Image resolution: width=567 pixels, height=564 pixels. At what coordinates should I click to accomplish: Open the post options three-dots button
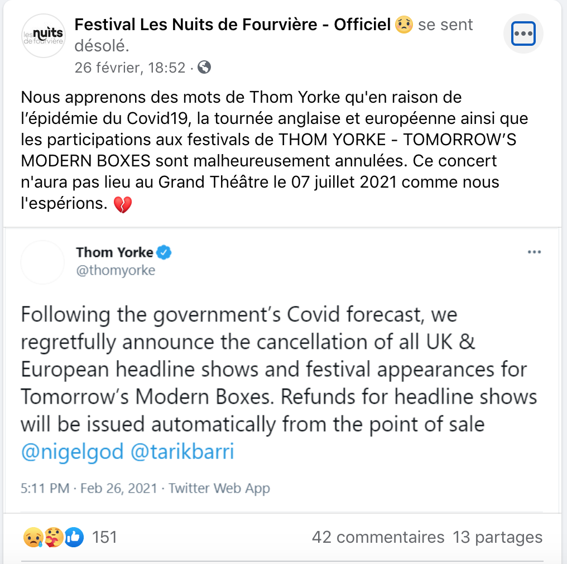click(523, 34)
